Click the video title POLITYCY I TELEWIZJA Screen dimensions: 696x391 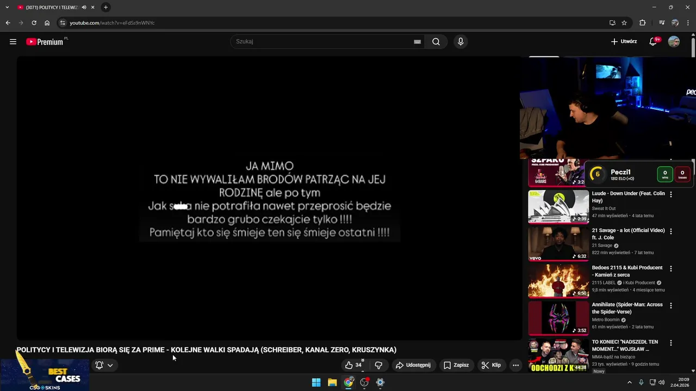pyautogui.click(x=207, y=350)
